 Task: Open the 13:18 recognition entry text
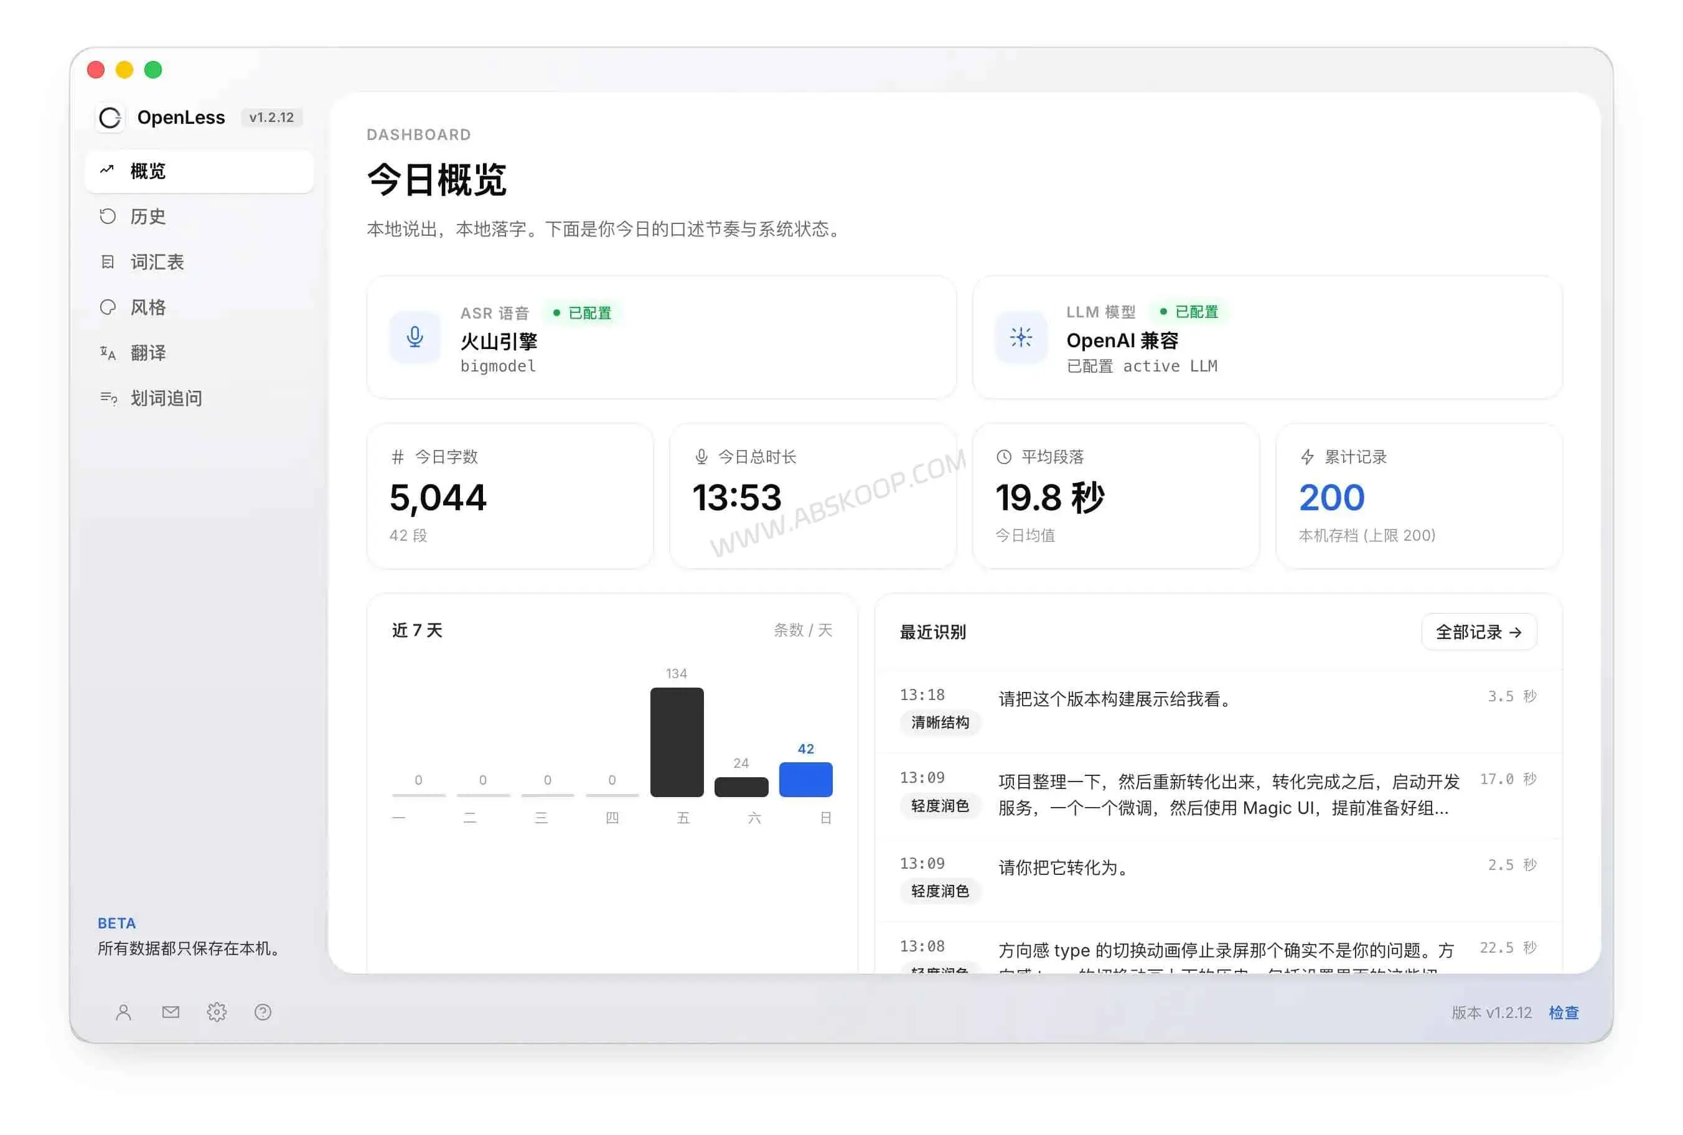pos(1114,699)
